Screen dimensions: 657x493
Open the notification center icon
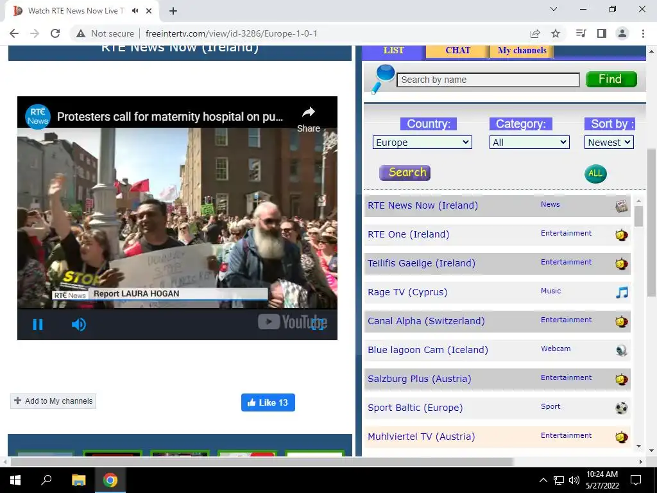pos(636,480)
